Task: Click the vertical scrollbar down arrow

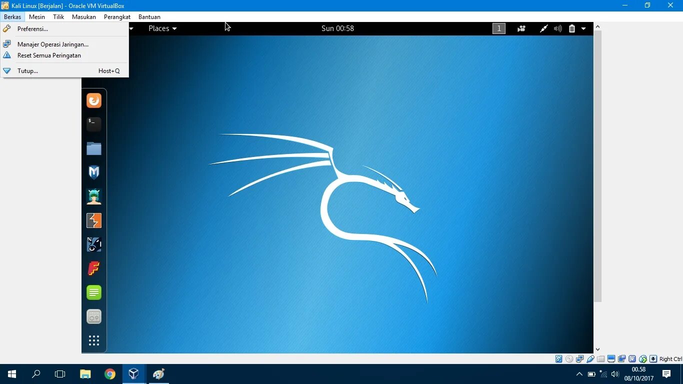Action: coord(597,349)
